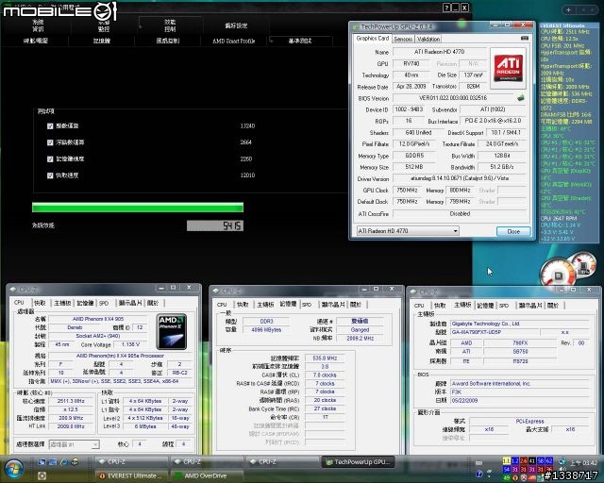604x483 pixels.
Task: Click the AMD Phenom II X4 905 name field
Action: click(98, 319)
